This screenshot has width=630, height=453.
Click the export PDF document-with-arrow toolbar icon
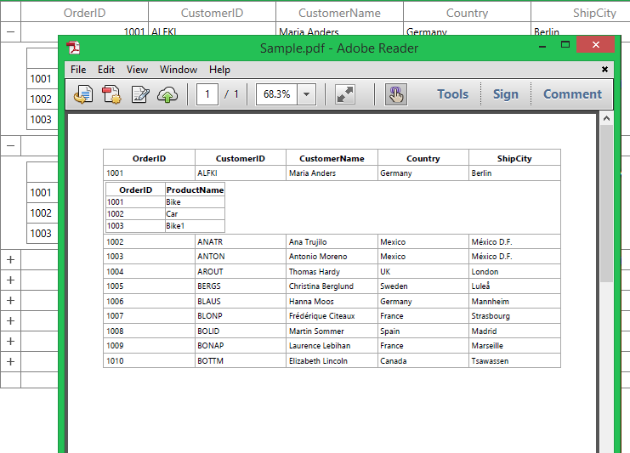[83, 94]
